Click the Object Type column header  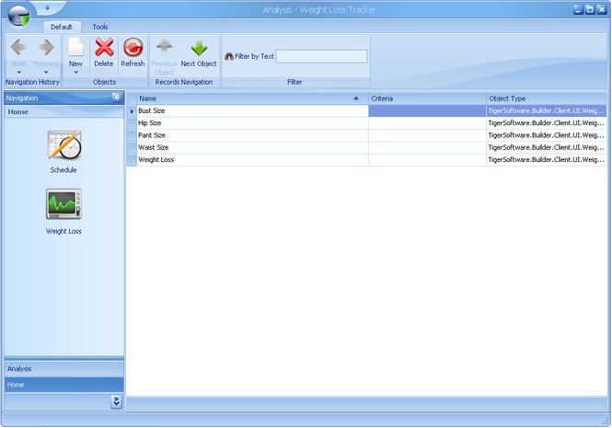coord(547,98)
